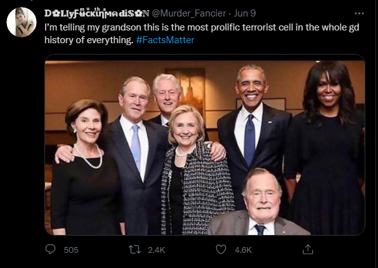Click the tweet's first line about grandson

202,27
